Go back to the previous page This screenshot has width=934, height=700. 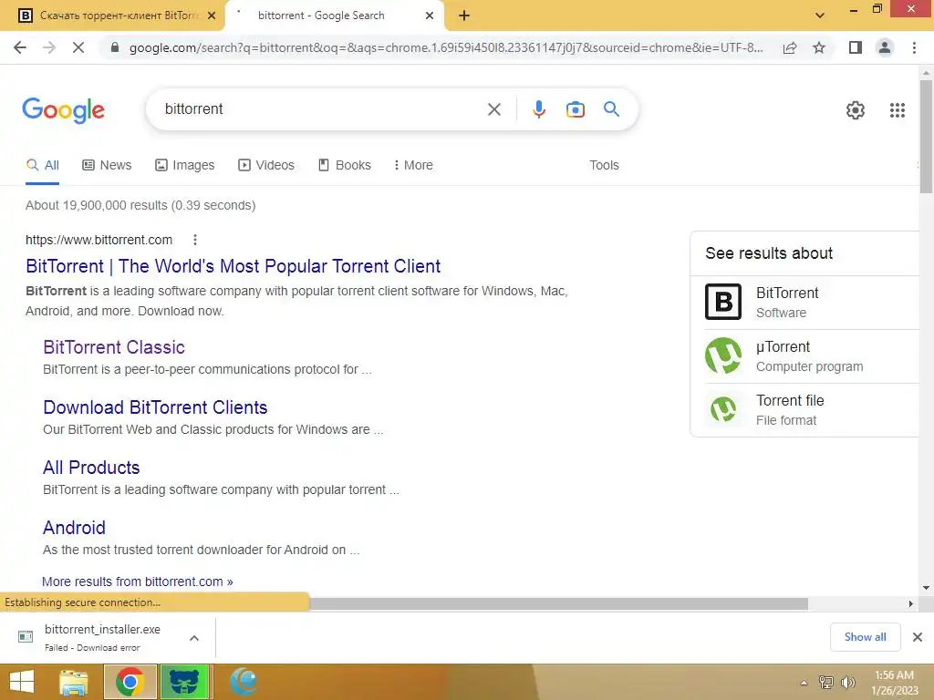(x=20, y=47)
